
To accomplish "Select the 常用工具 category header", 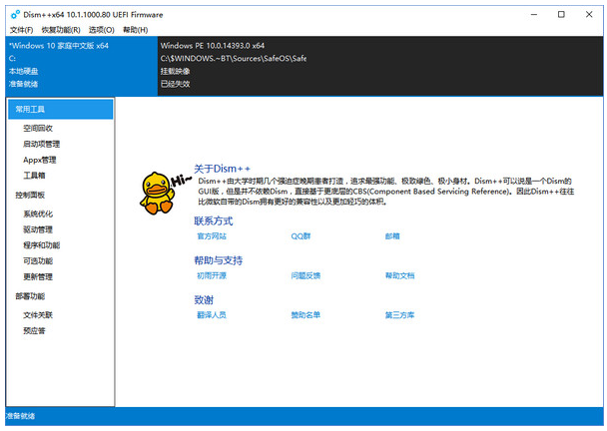I will [x=60, y=109].
